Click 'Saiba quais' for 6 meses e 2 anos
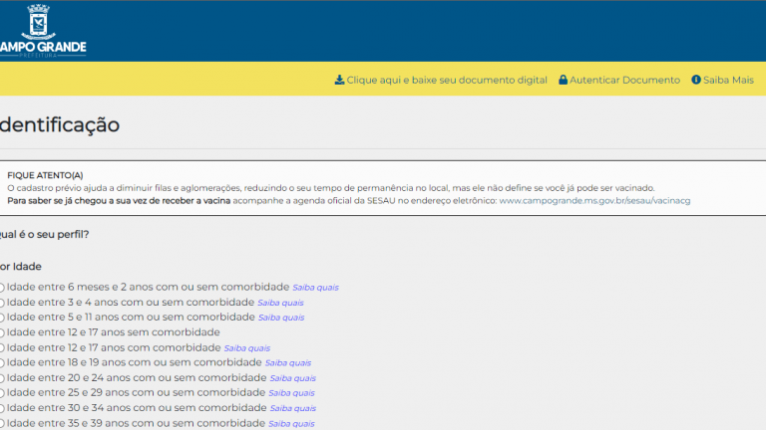The image size is (766, 430). point(315,288)
